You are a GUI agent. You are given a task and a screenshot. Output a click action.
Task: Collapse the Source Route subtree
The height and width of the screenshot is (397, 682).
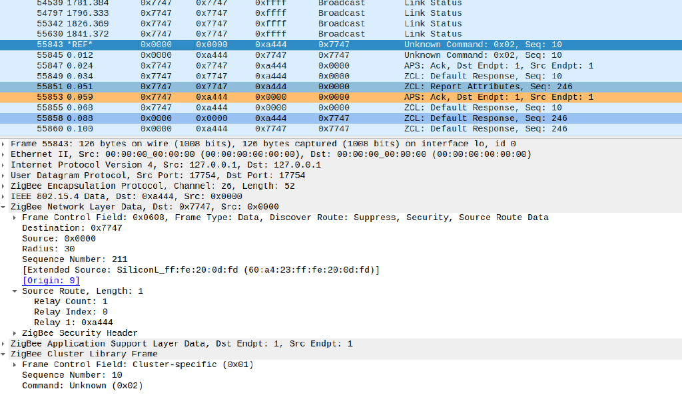[13, 291]
